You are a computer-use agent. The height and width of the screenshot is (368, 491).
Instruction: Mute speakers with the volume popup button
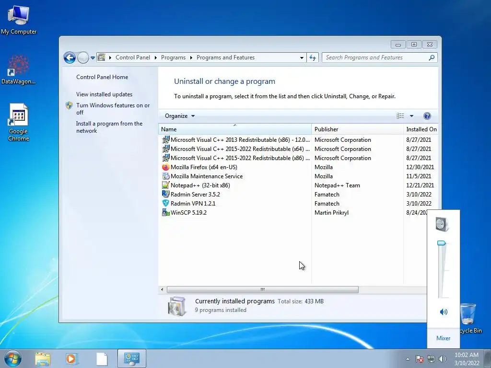point(444,311)
